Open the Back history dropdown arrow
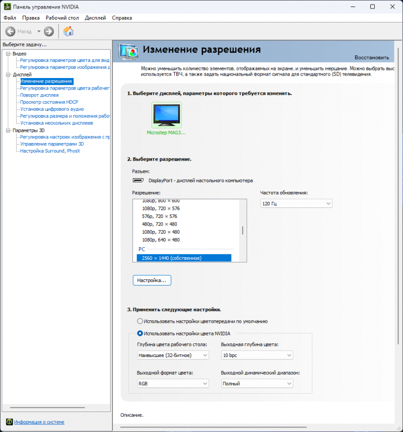This screenshot has width=403, height=432. click(39, 31)
